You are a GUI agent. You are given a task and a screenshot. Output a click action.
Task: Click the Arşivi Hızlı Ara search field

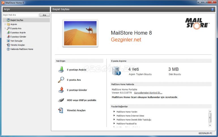(20, 15)
